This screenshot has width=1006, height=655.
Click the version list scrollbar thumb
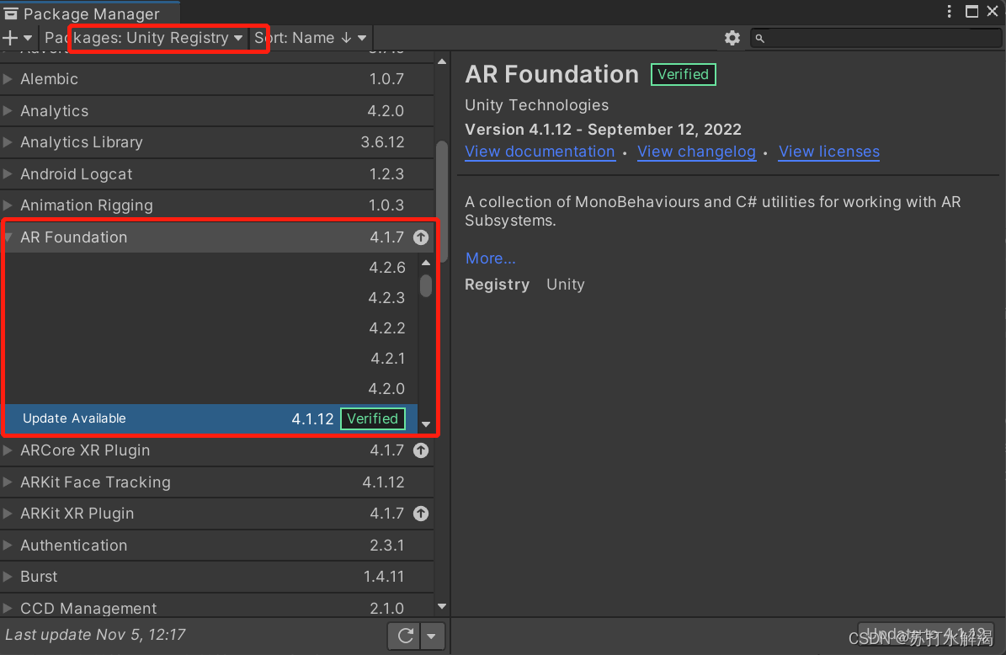point(426,285)
